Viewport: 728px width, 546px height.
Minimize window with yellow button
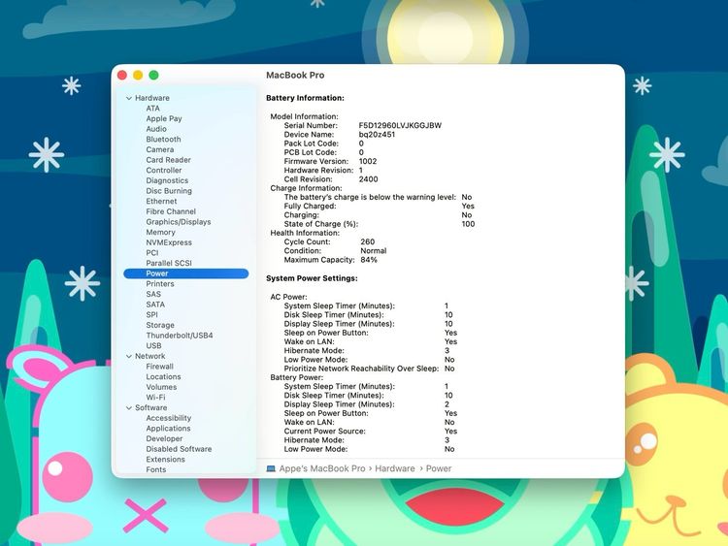138,75
